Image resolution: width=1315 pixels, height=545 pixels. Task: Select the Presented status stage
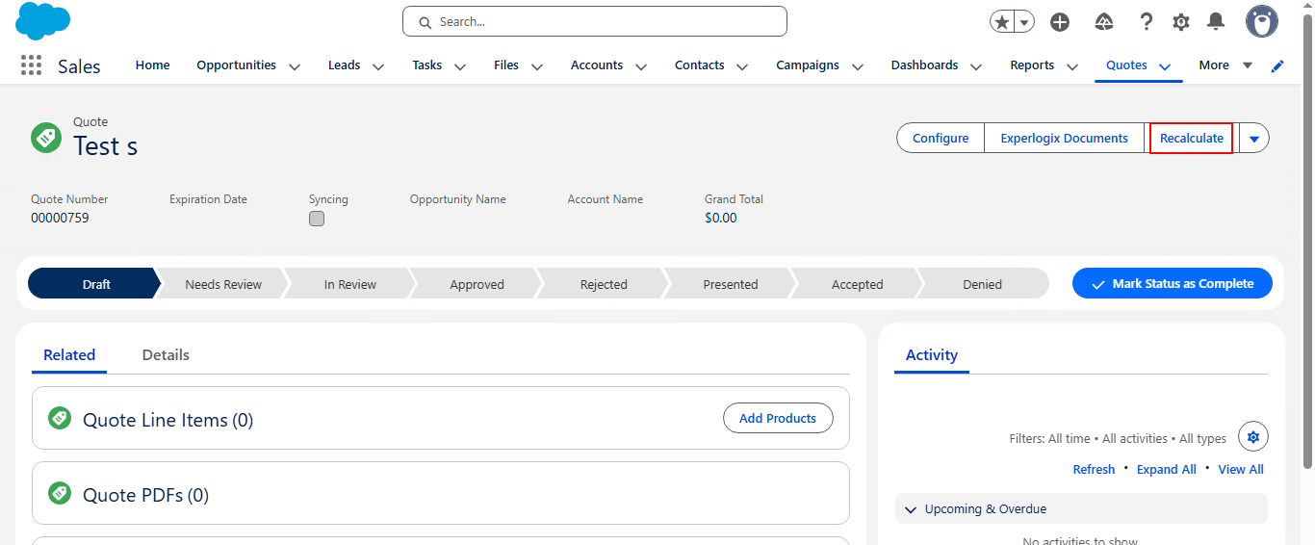point(731,284)
